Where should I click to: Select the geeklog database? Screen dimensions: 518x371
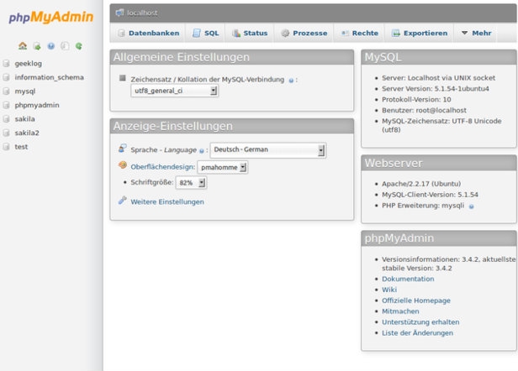pos(28,64)
